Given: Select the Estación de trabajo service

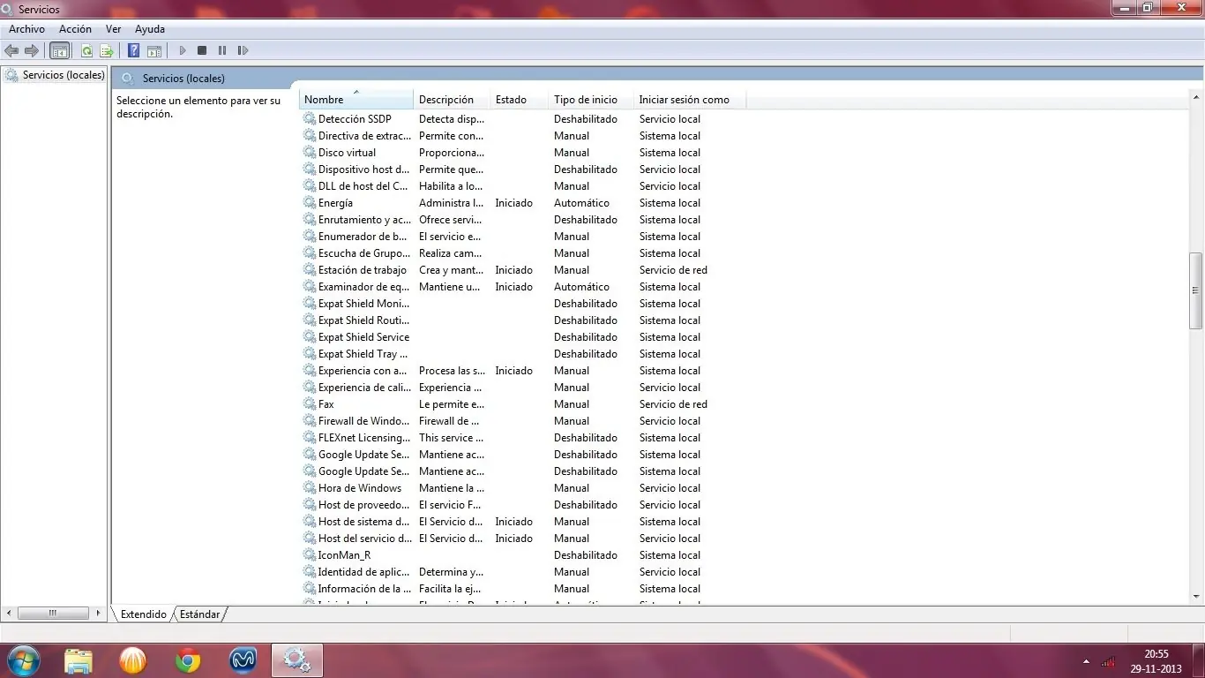Looking at the screenshot, I should point(363,269).
